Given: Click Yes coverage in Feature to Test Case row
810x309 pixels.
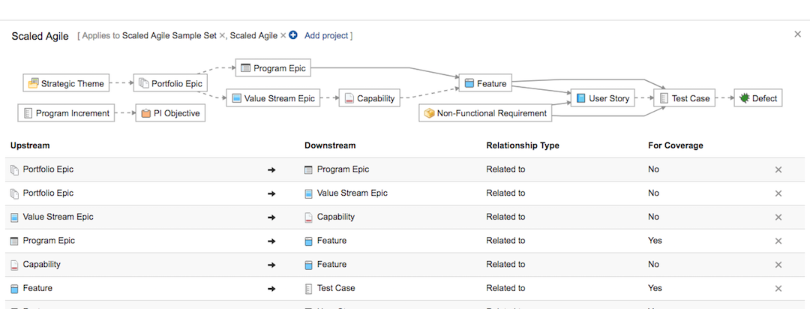Looking at the screenshot, I should coord(655,288).
